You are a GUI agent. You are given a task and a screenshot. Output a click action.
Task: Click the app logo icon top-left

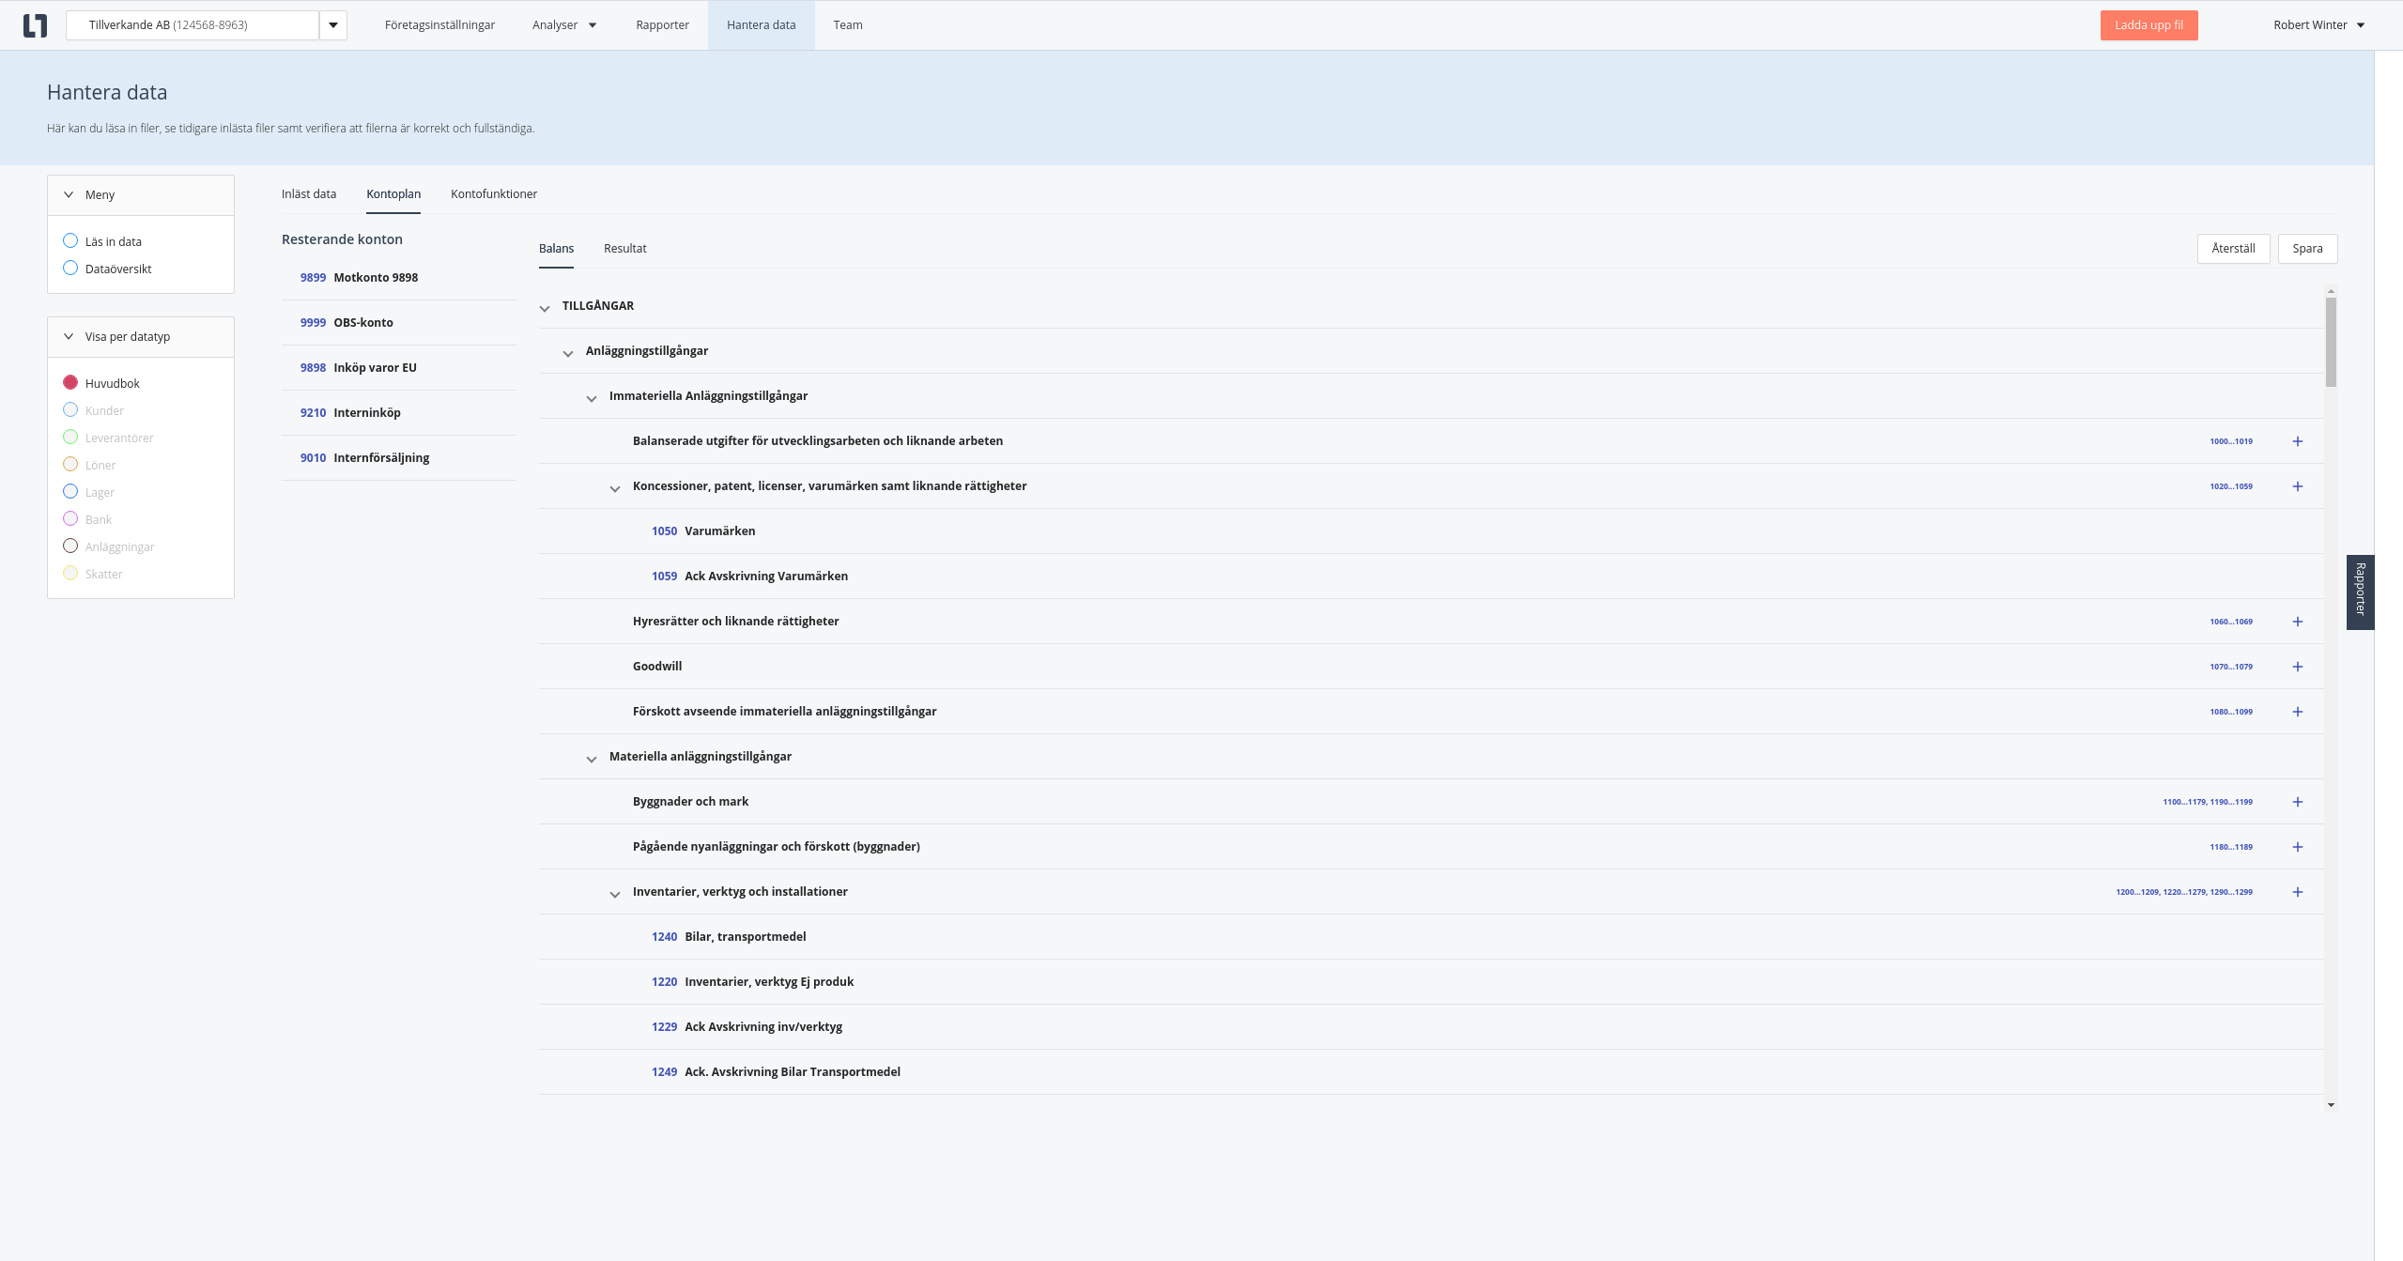point(35,25)
